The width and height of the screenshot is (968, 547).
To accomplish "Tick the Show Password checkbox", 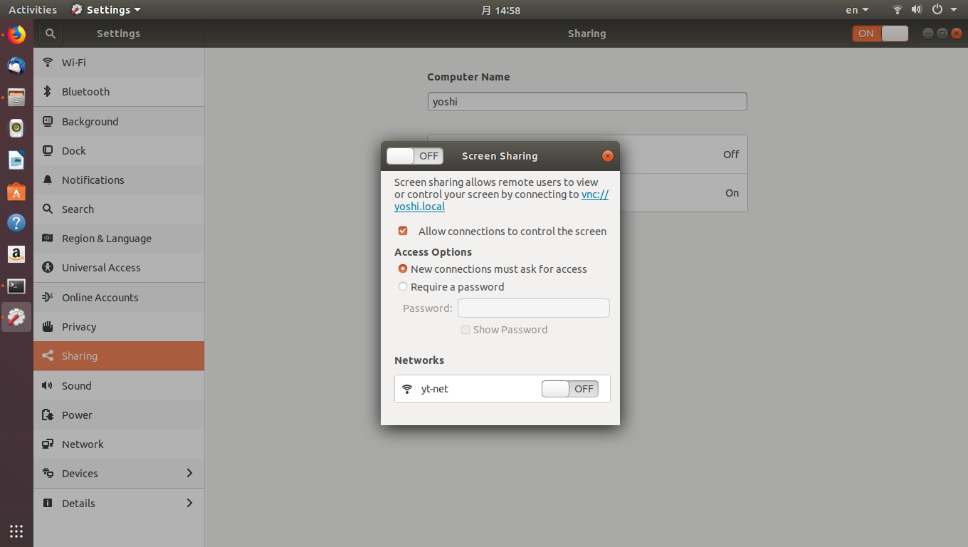I will [465, 330].
